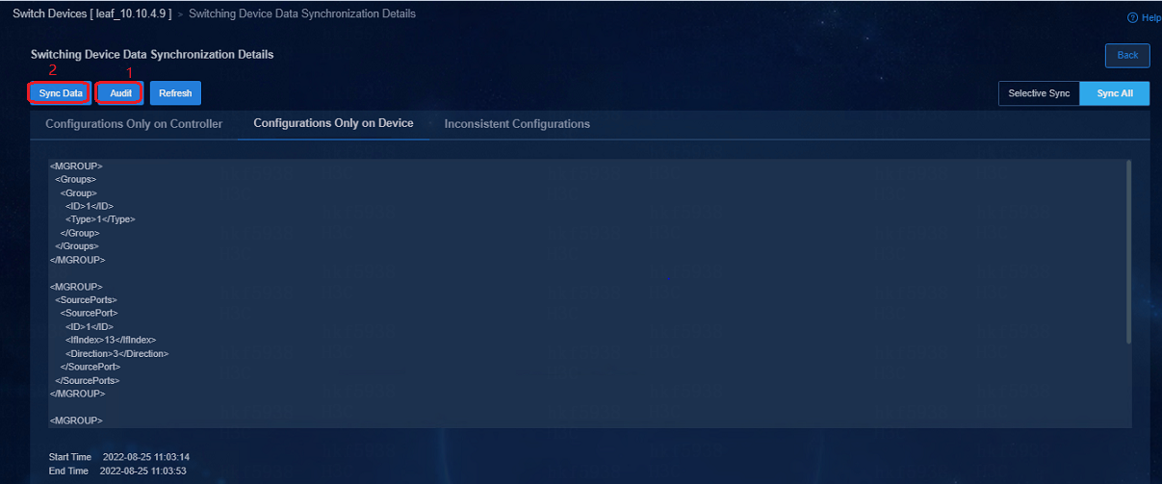The height and width of the screenshot is (484, 1162).
Task: Switch to Configurations Only on Device tab
Action: click(333, 124)
